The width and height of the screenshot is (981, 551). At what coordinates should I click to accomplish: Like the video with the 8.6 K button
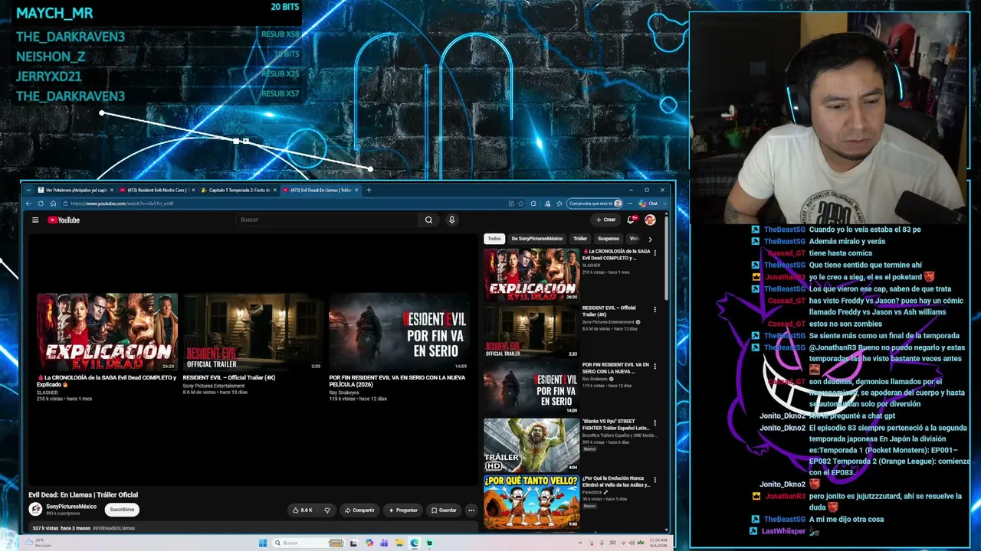point(303,510)
